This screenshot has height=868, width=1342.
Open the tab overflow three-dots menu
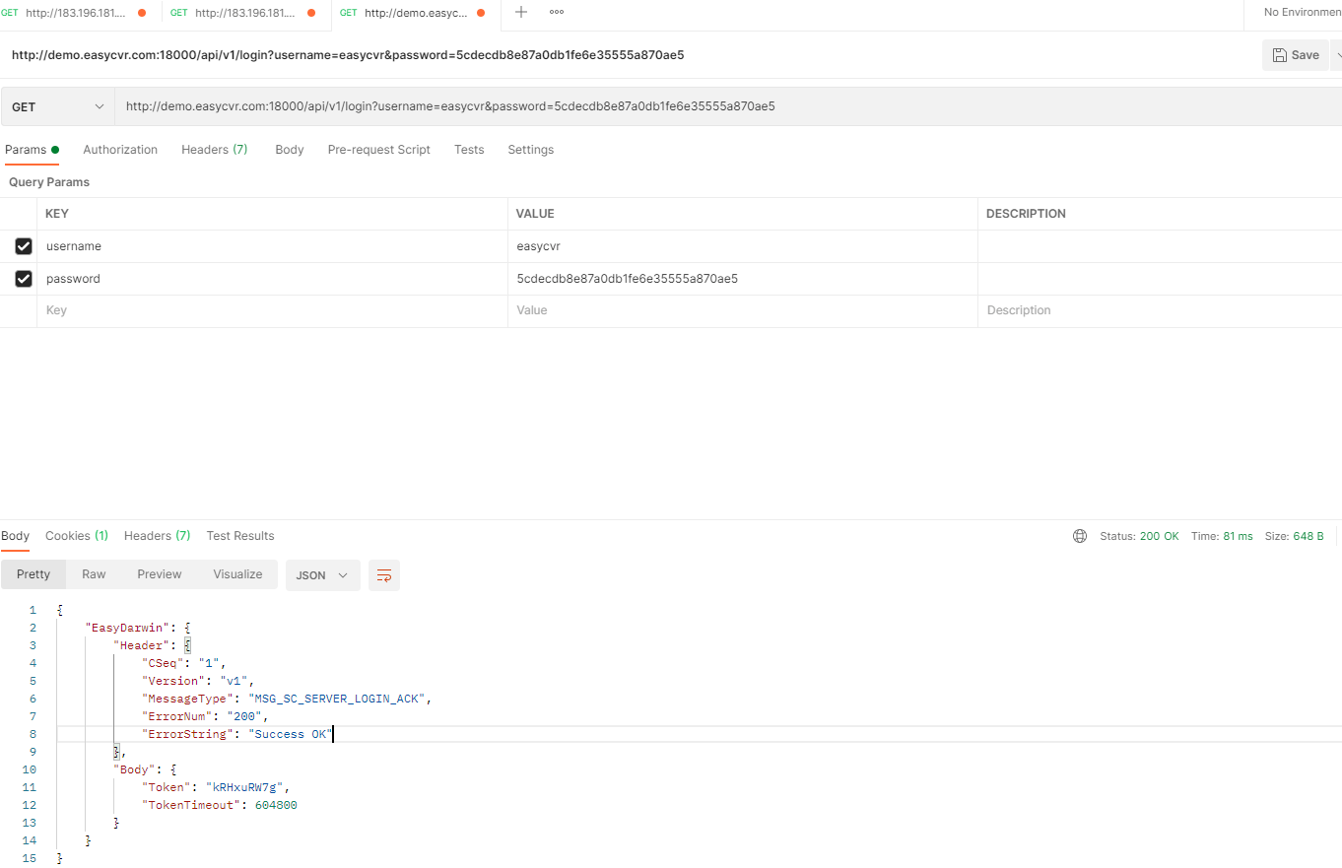(x=557, y=13)
